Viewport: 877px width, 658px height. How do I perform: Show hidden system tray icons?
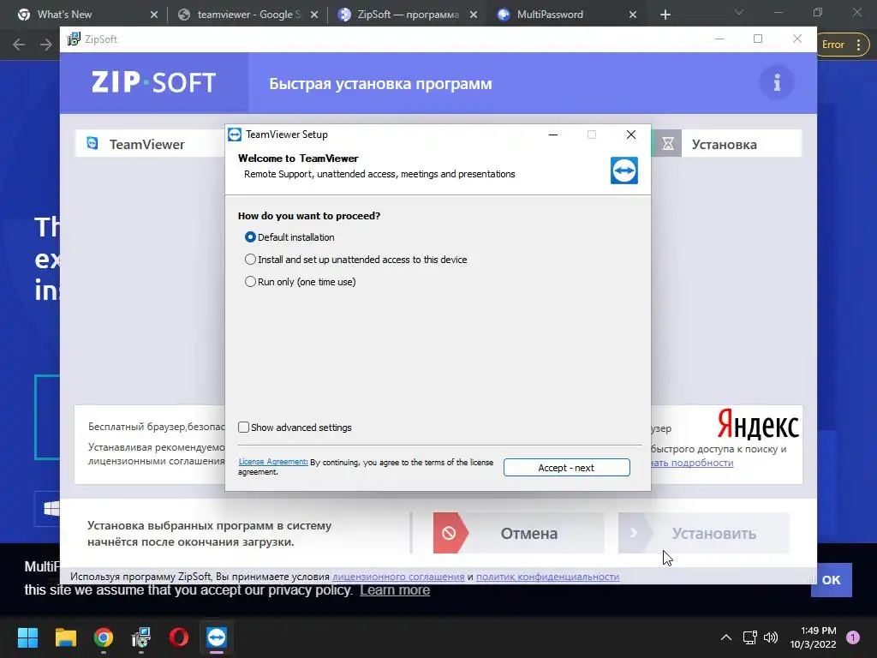[x=726, y=637]
